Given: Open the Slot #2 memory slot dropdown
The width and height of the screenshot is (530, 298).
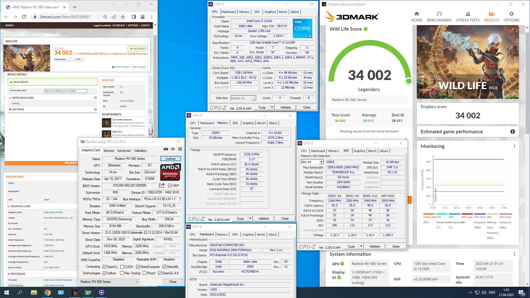Looking at the screenshot, I should 312,162.
